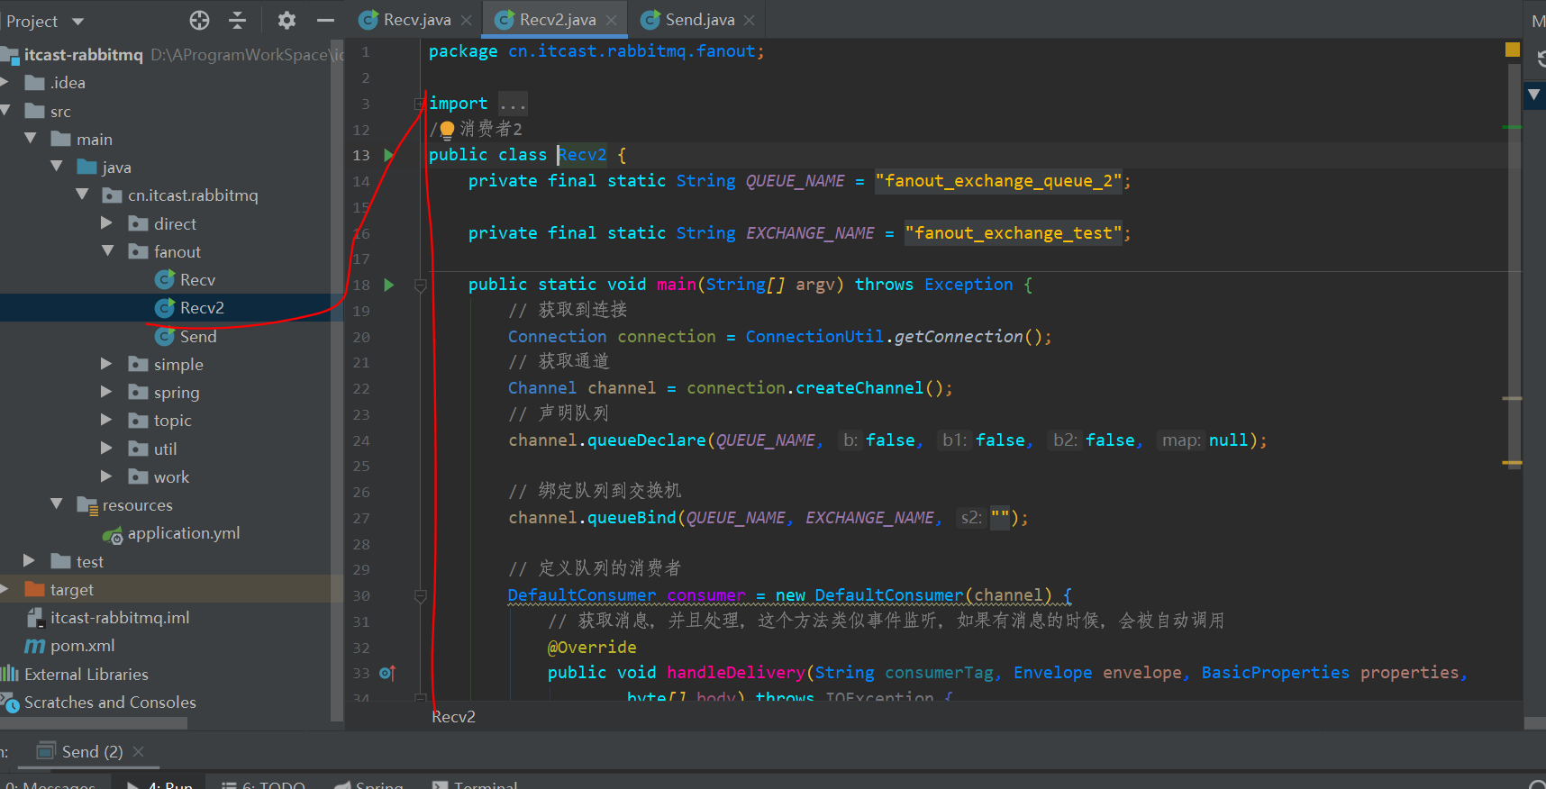Expand the topic package arrow

pyautogui.click(x=107, y=420)
